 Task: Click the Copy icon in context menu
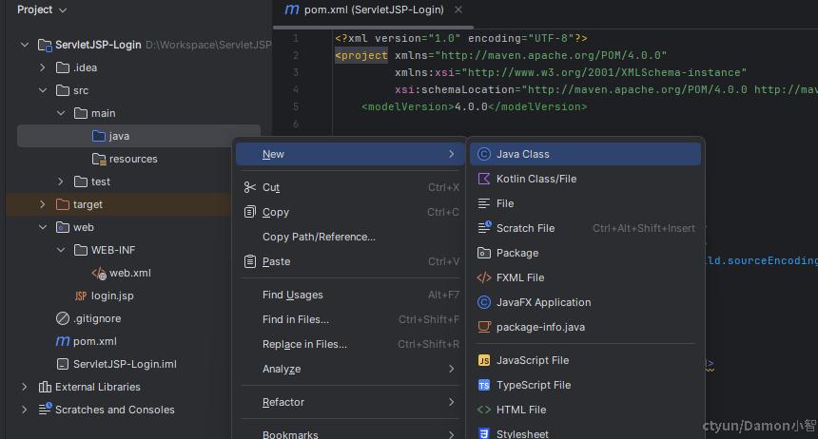pyautogui.click(x=250, y=212)
